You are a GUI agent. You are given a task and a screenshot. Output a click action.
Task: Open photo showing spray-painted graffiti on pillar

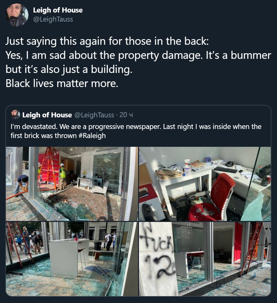click(205, 259)
